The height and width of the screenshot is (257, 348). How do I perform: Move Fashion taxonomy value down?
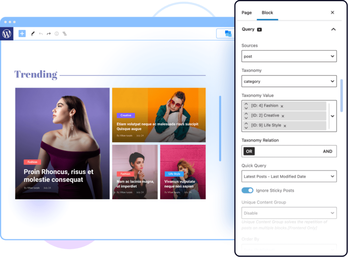coord(246,108)
